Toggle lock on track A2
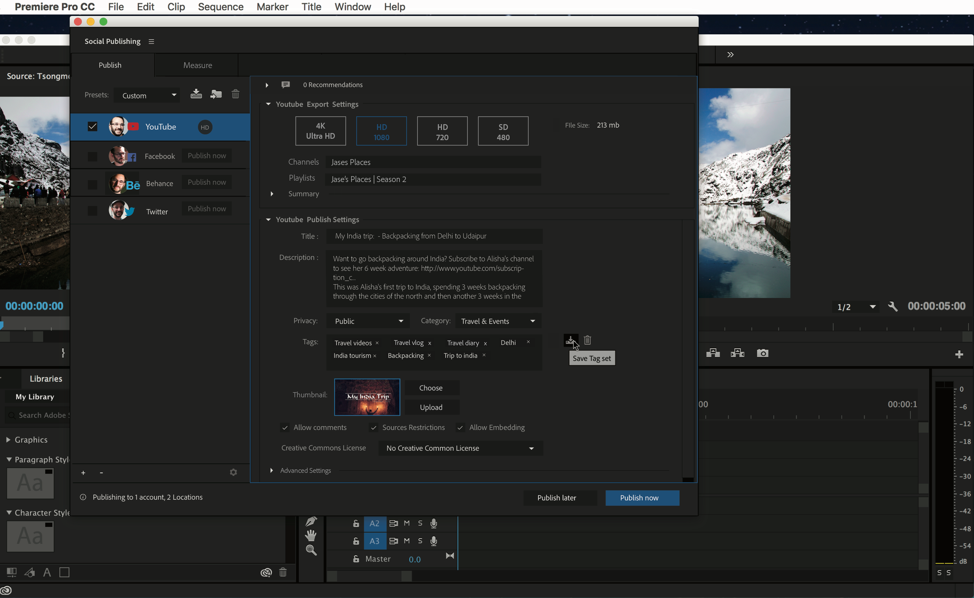 click(356, 523)
